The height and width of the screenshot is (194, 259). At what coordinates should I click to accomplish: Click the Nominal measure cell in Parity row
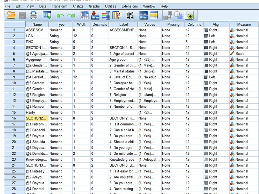tap(244, 112)
